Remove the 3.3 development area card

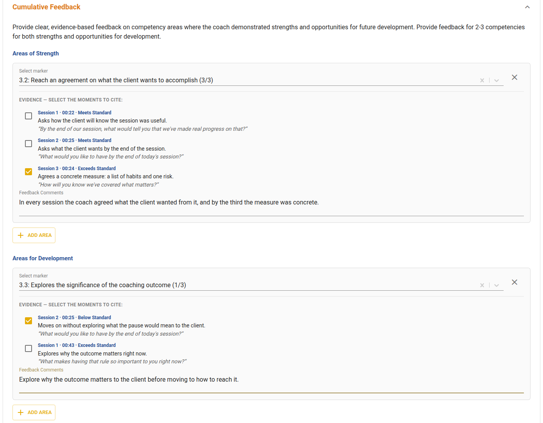click(515, 282)
